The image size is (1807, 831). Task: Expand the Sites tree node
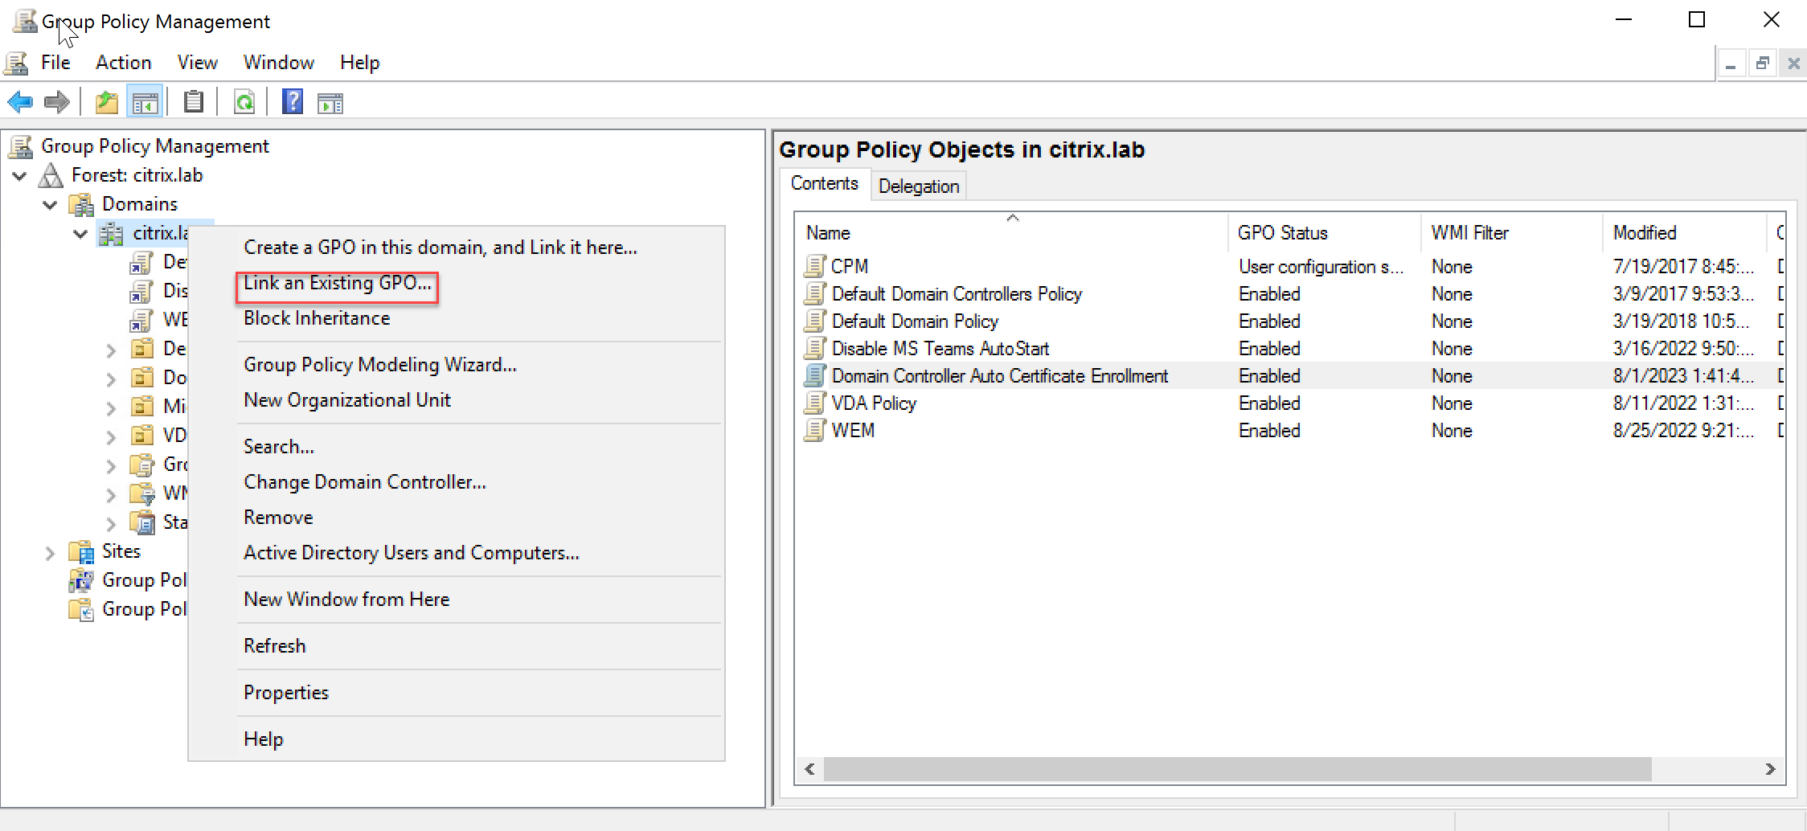point(50,553)
